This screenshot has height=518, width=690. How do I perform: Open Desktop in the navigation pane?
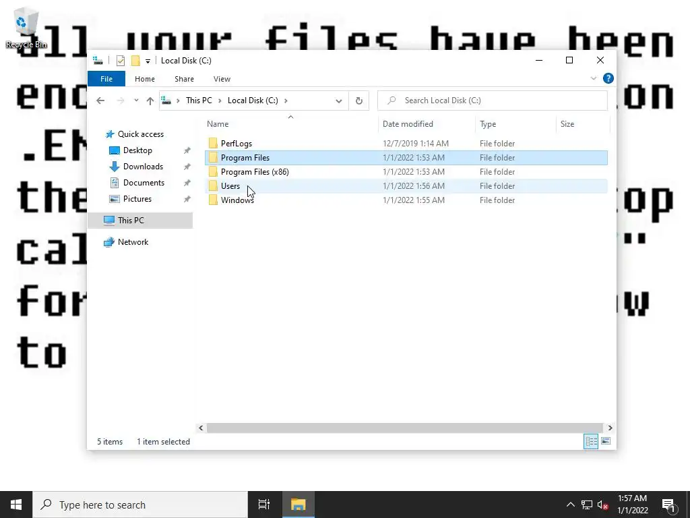(137, 150)
